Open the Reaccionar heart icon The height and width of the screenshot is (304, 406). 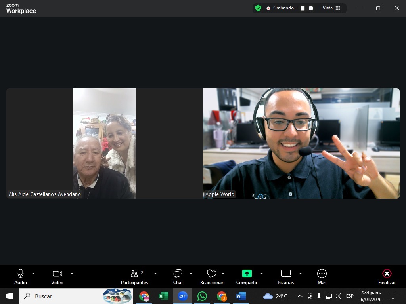click(212, 274)
